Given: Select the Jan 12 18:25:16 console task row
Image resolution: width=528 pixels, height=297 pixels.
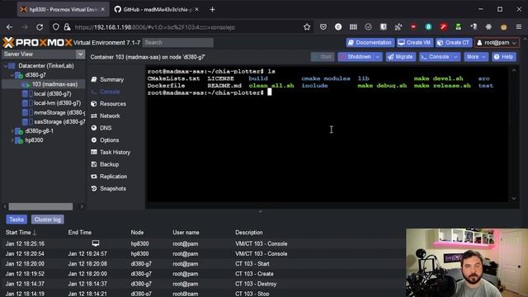Looking at the screenshot, I should point(204,243).
